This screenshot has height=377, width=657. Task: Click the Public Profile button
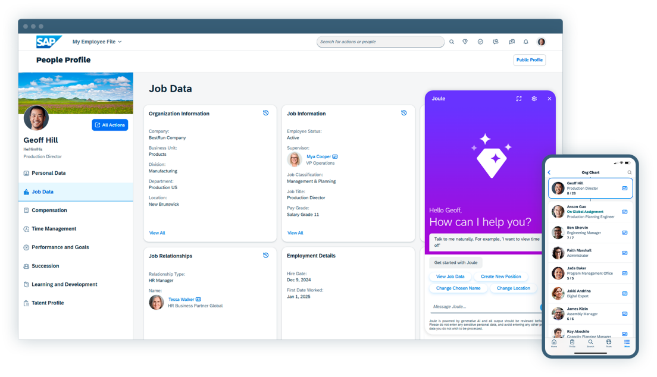[x=529, y=60]
